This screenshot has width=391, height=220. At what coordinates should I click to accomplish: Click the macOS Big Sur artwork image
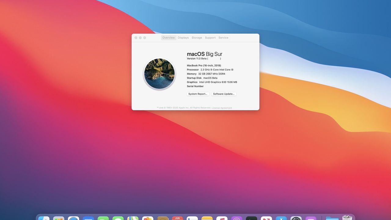[159, 74]
